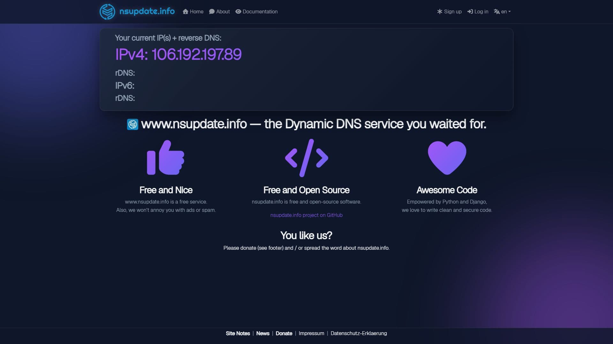Image resolution: width=613 pixels, height=344 pixels.
Task: Open the News footer link
Action: click(x=263, y=333)
